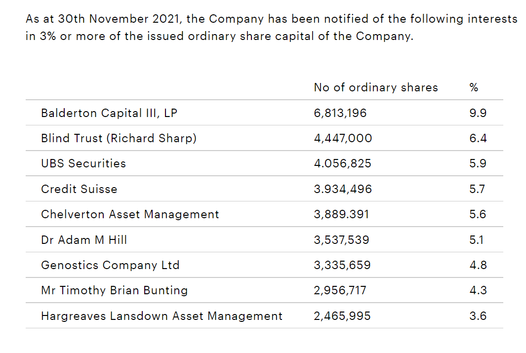Select the Credit Suisse row label
Image resolution: width=526 pixels, height=353 pixels.
[79, 189]
